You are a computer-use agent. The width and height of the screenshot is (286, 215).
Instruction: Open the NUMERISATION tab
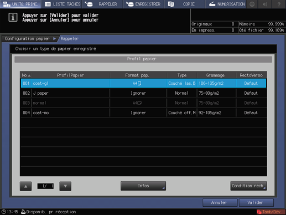[x=226, y=4]
